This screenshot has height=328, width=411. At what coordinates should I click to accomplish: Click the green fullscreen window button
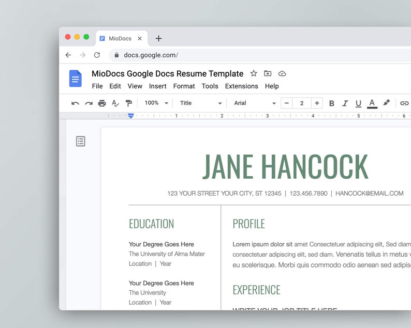coord(86,37)
